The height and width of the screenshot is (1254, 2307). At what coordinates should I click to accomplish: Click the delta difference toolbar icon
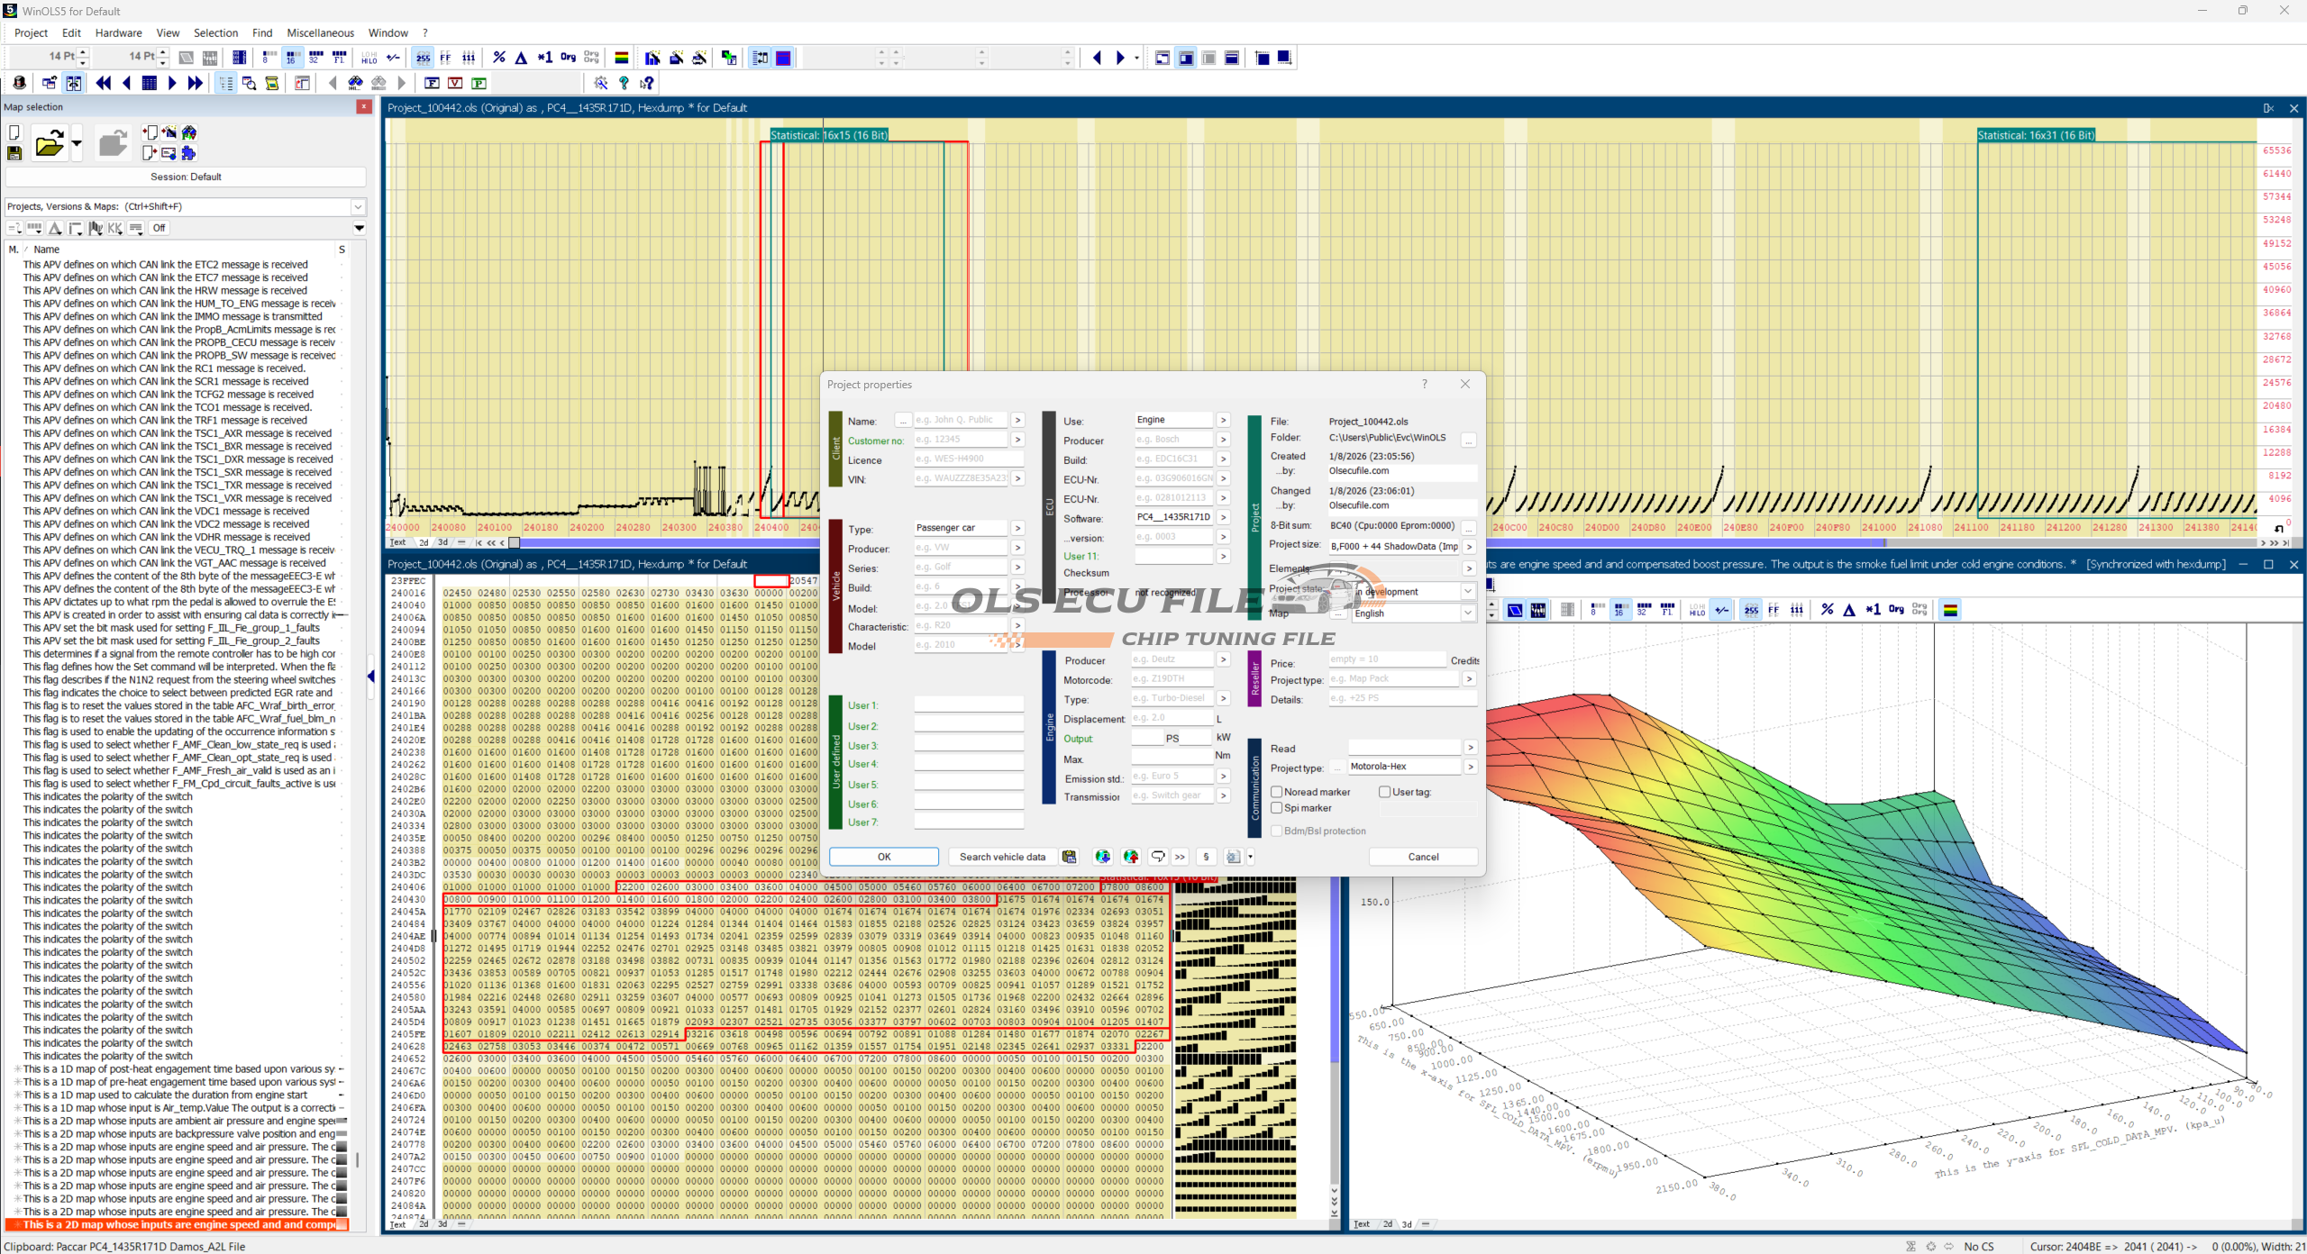pos(521,58)
